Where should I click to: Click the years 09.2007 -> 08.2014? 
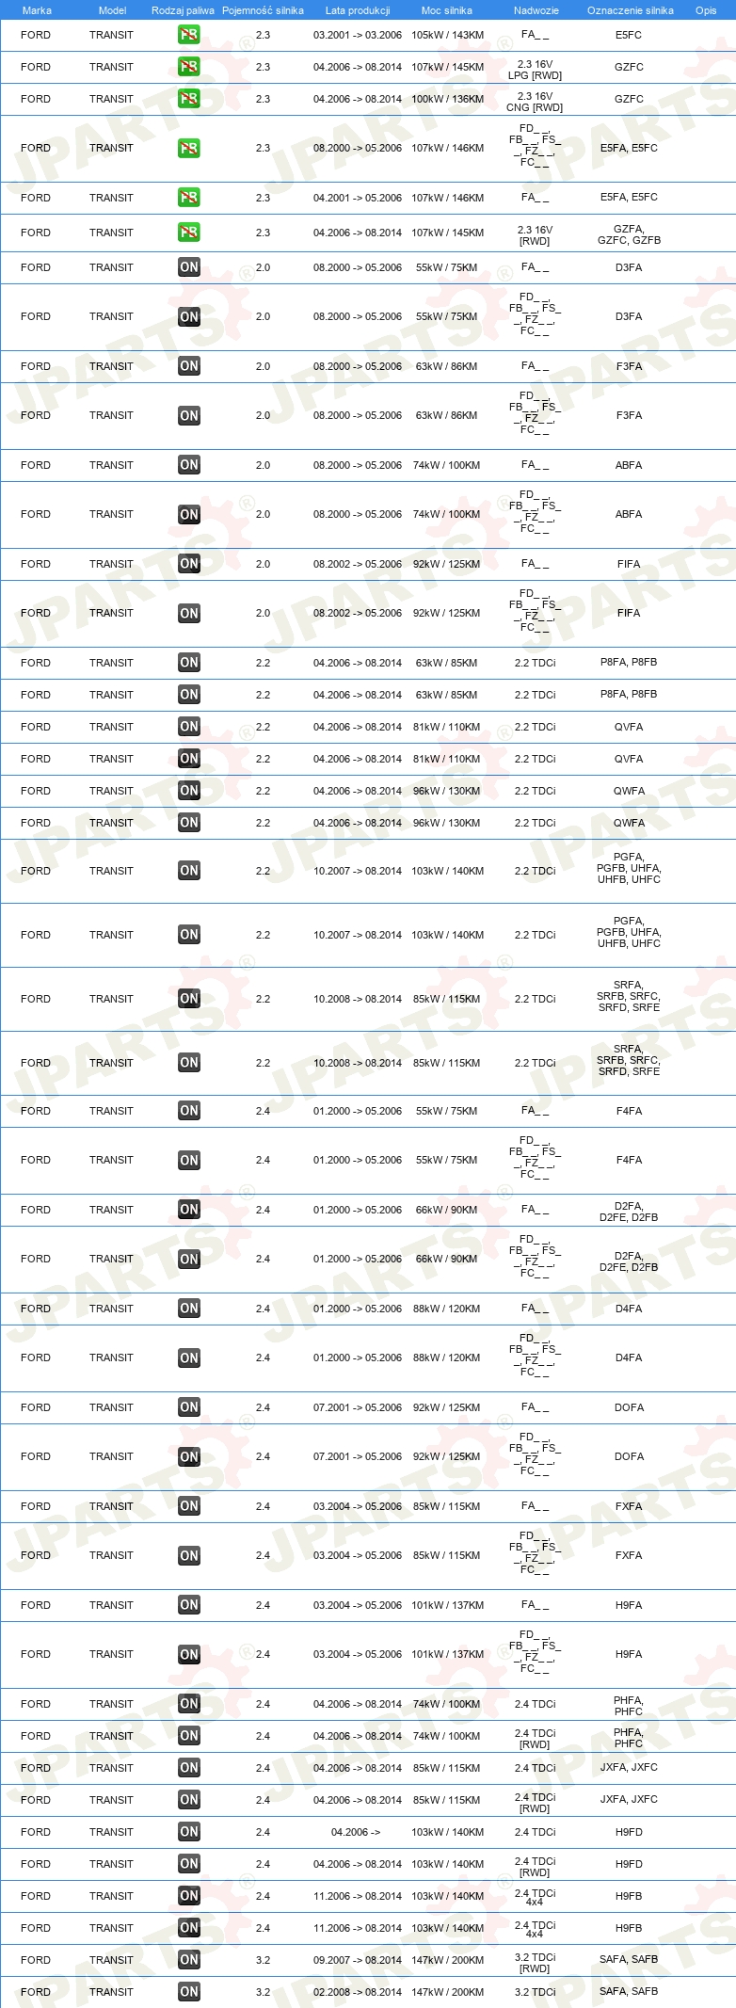point(358,1960)
